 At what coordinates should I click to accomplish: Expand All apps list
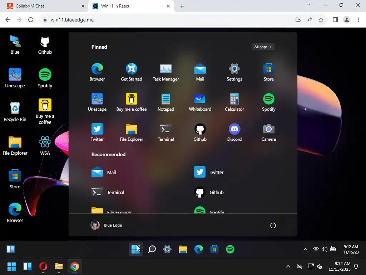[263, 47]
